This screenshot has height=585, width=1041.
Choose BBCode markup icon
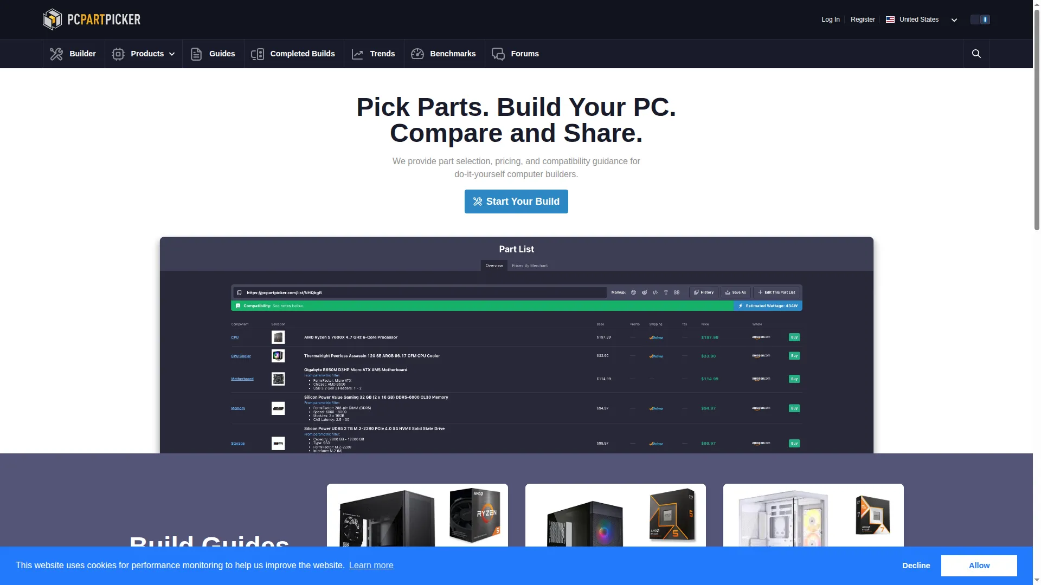click(677, 292)
